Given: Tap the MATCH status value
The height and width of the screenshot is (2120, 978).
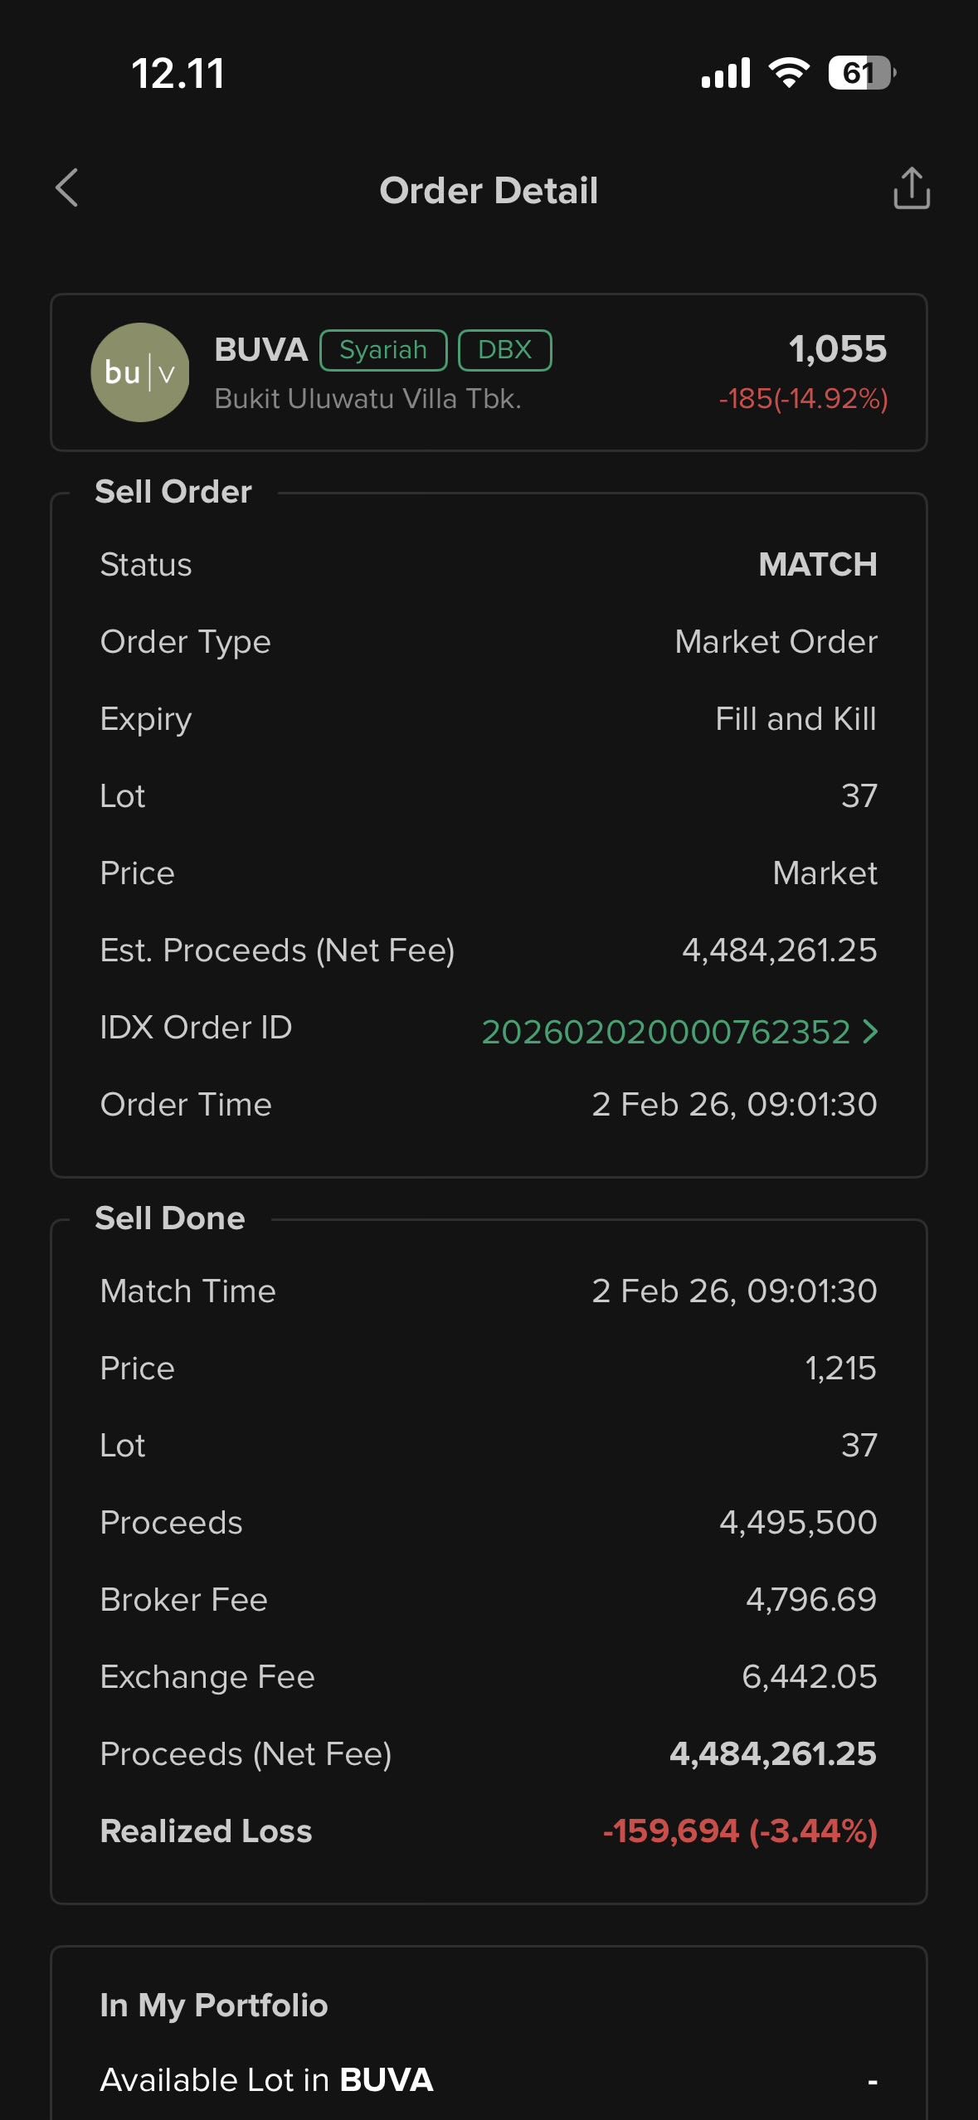Looking at the screenshot, I should (817, 565).
